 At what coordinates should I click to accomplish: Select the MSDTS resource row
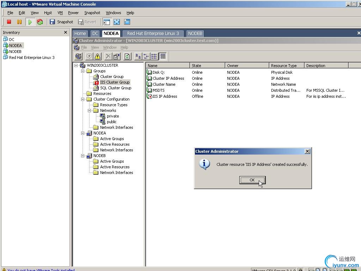pyautogui.click(x=246, y=90)
